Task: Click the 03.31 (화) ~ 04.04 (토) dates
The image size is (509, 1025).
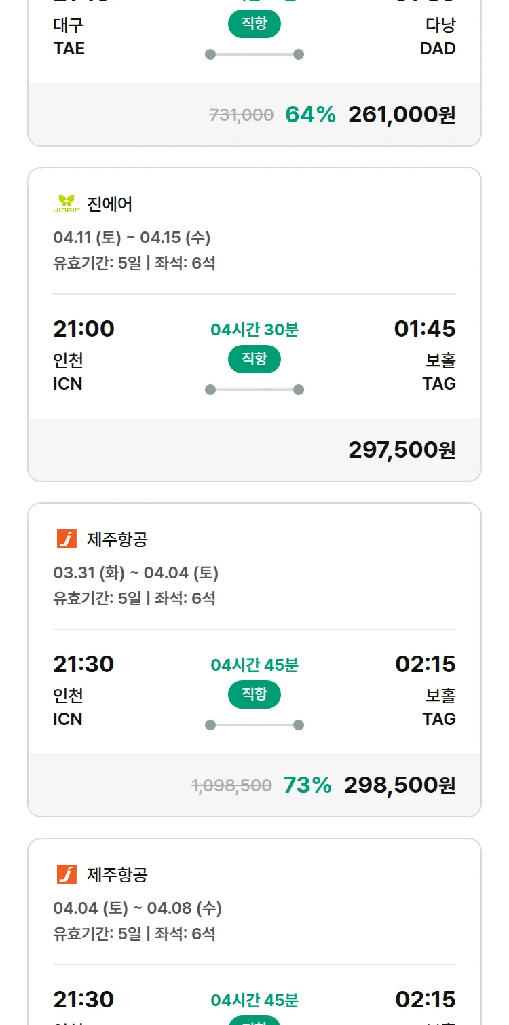Action: pyautogui.click(x=136, y=573)
